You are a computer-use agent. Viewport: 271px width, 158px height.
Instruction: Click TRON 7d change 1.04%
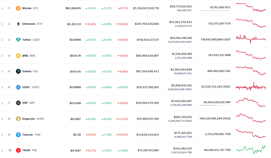point(123,151)
